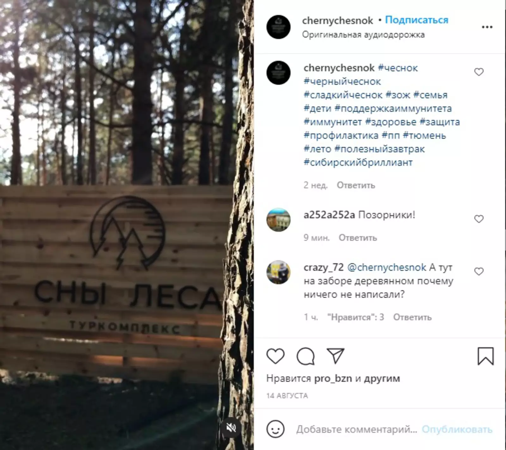Open the #тюмень hashtag

pyautogui.click(x=424, y=135)
